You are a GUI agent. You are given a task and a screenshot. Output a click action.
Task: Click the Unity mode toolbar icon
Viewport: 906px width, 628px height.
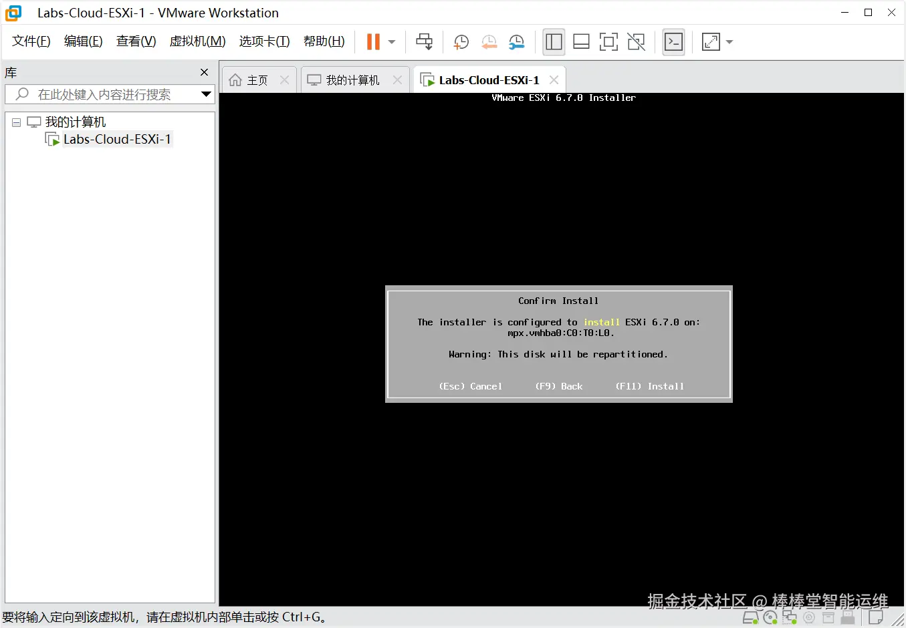637,42
